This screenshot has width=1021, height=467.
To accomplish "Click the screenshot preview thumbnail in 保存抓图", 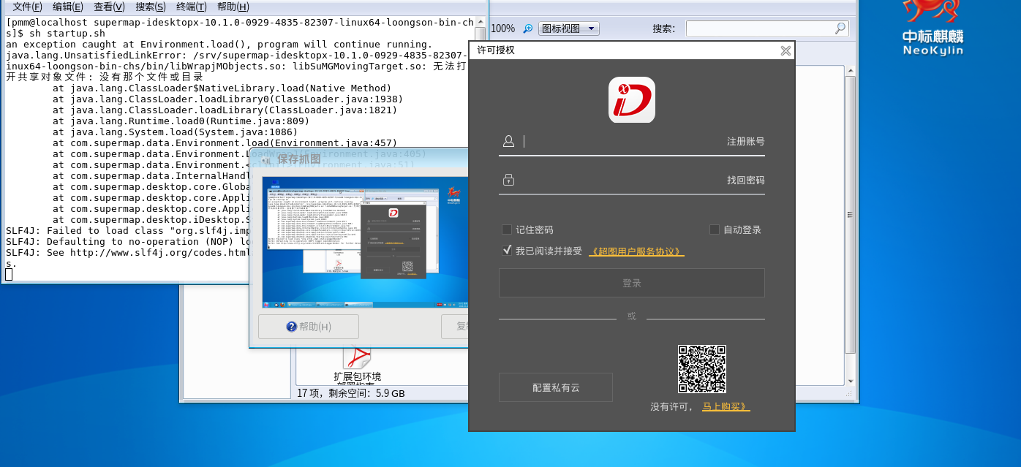I will click(x=366, y=241).
